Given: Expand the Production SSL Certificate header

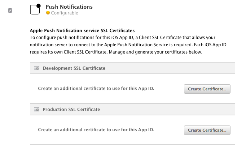Looking at the screenshot, I should pyautogui.click(x=71, y=109).
